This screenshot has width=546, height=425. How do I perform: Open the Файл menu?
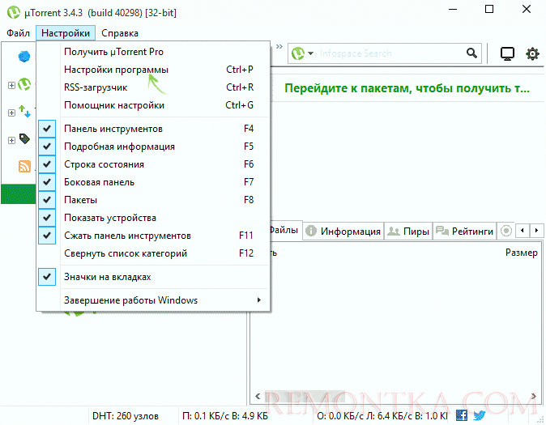(x=18, y=33)
